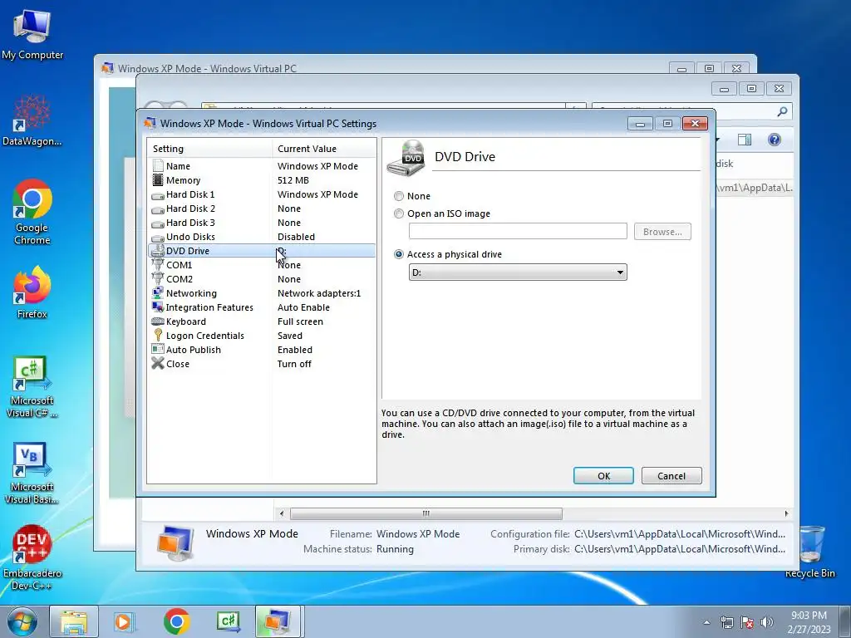Click the Cancel button
The height and width of the screenshot is (638, 851).
coord(671,476)
